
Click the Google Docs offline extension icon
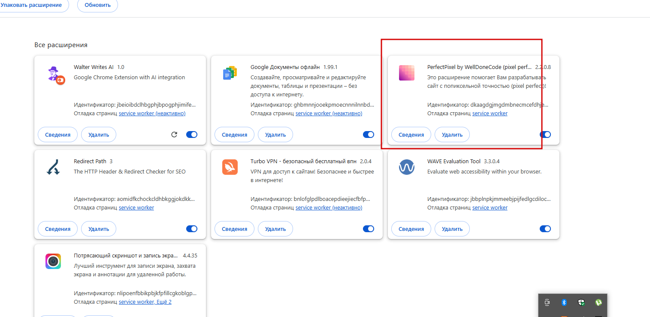(230, 73)
